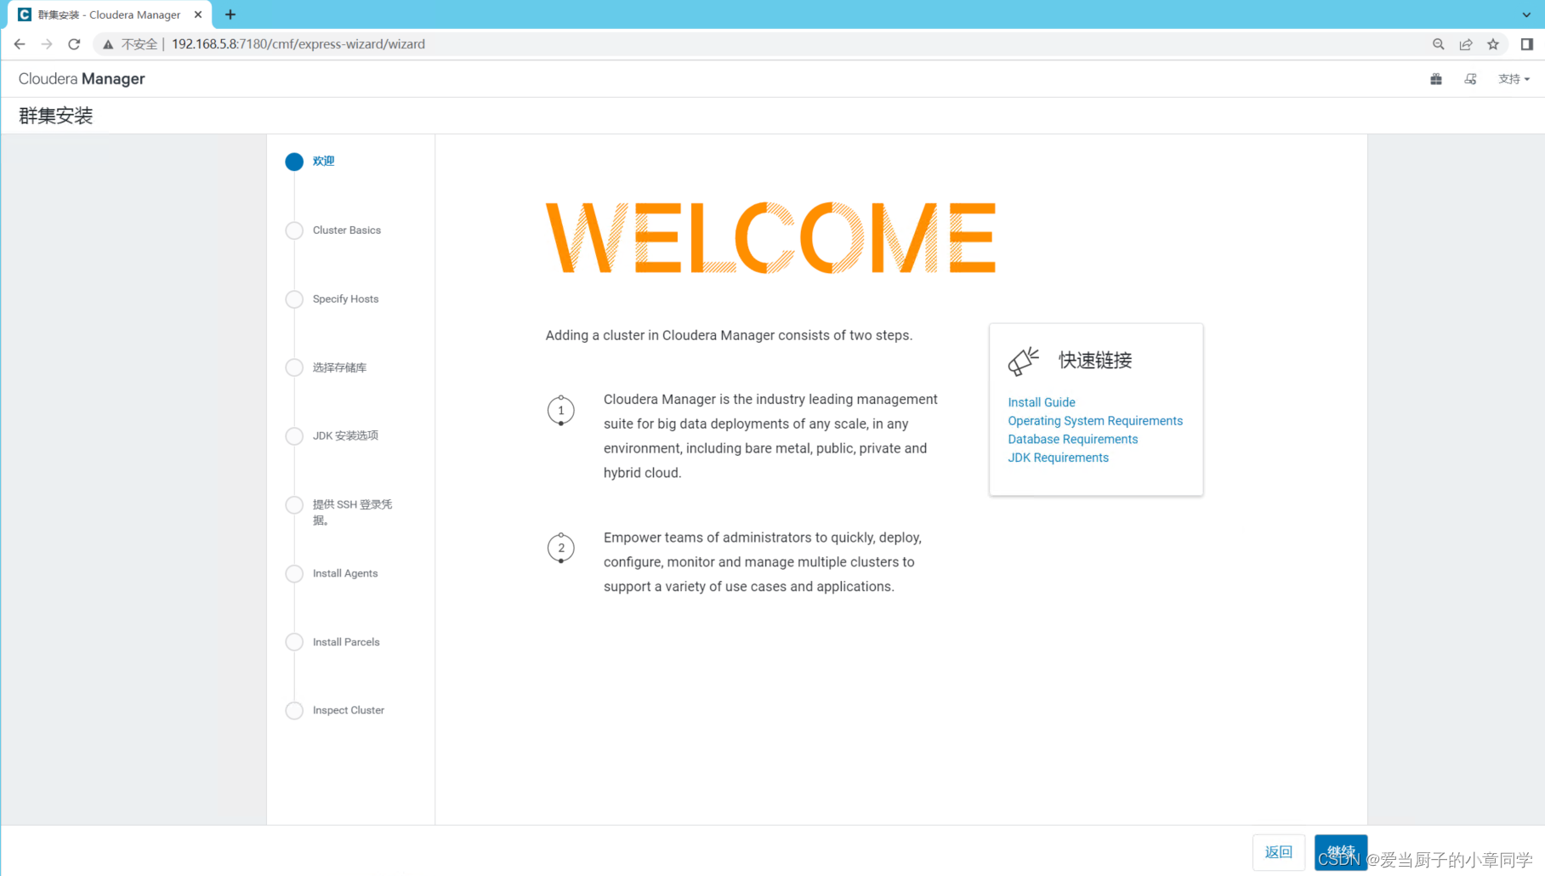Open JDK Requirements link
Screen dimensions: 1545x876
coord(1058,458)
